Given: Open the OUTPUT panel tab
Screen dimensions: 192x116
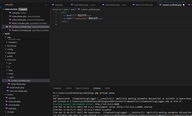Looking at the screenshot, I should pyautogui.click(x=69, y=88).
